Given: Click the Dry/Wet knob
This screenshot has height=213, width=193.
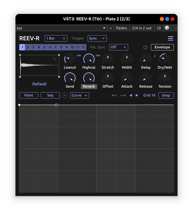Looking at the screenshot, I should 165,59.
